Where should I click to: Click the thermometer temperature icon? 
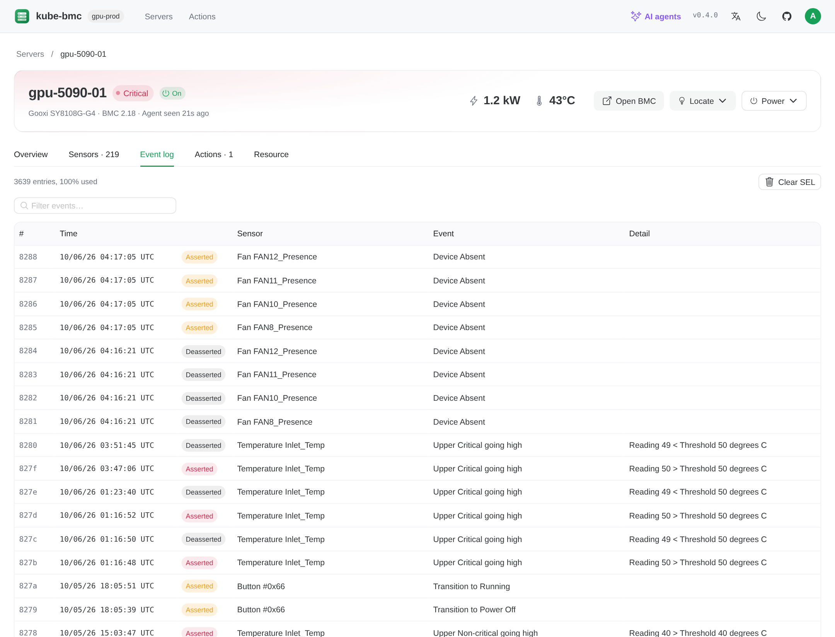pos(539,101)
